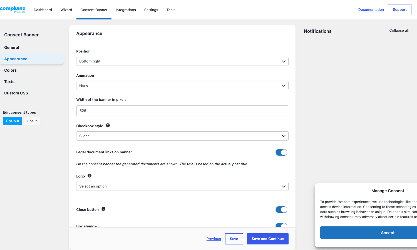Click the Appearance panel heading
The width and height of the screenshot is (417, 250).
tap(89, 34)
